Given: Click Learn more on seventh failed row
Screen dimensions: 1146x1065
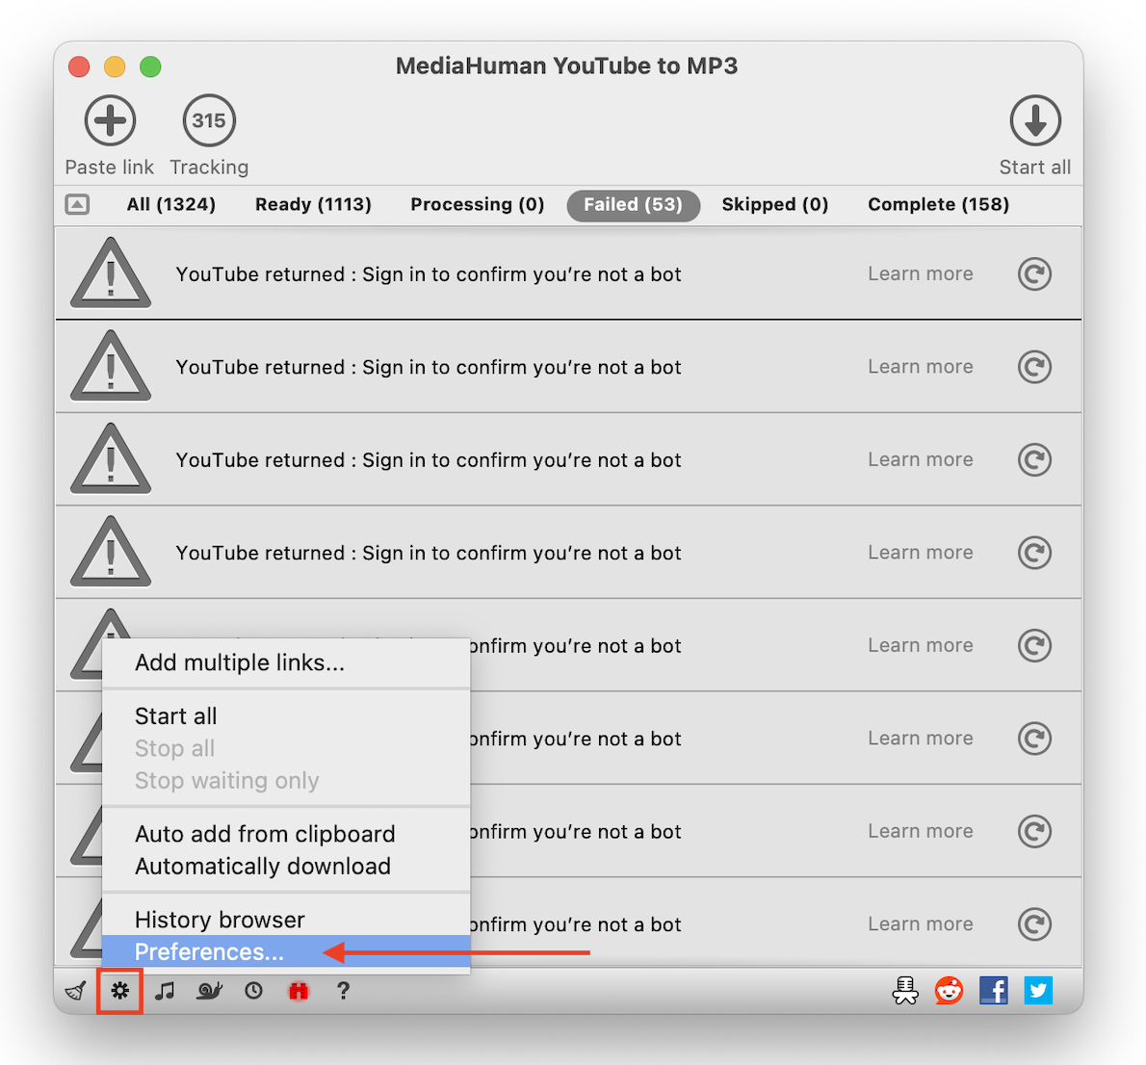Looking at the screenshot, I should coord(920,831).
